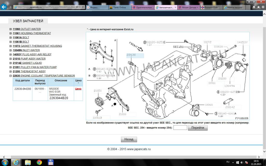Go back with the browser back arrow

tap(4, 7)
